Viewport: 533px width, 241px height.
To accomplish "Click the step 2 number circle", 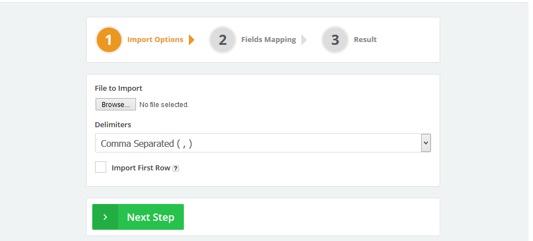I will (223, 40).
